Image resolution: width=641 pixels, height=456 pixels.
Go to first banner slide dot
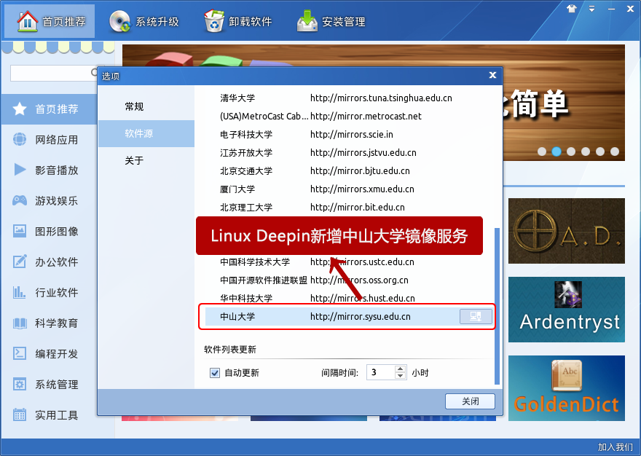tap(542, 152)
